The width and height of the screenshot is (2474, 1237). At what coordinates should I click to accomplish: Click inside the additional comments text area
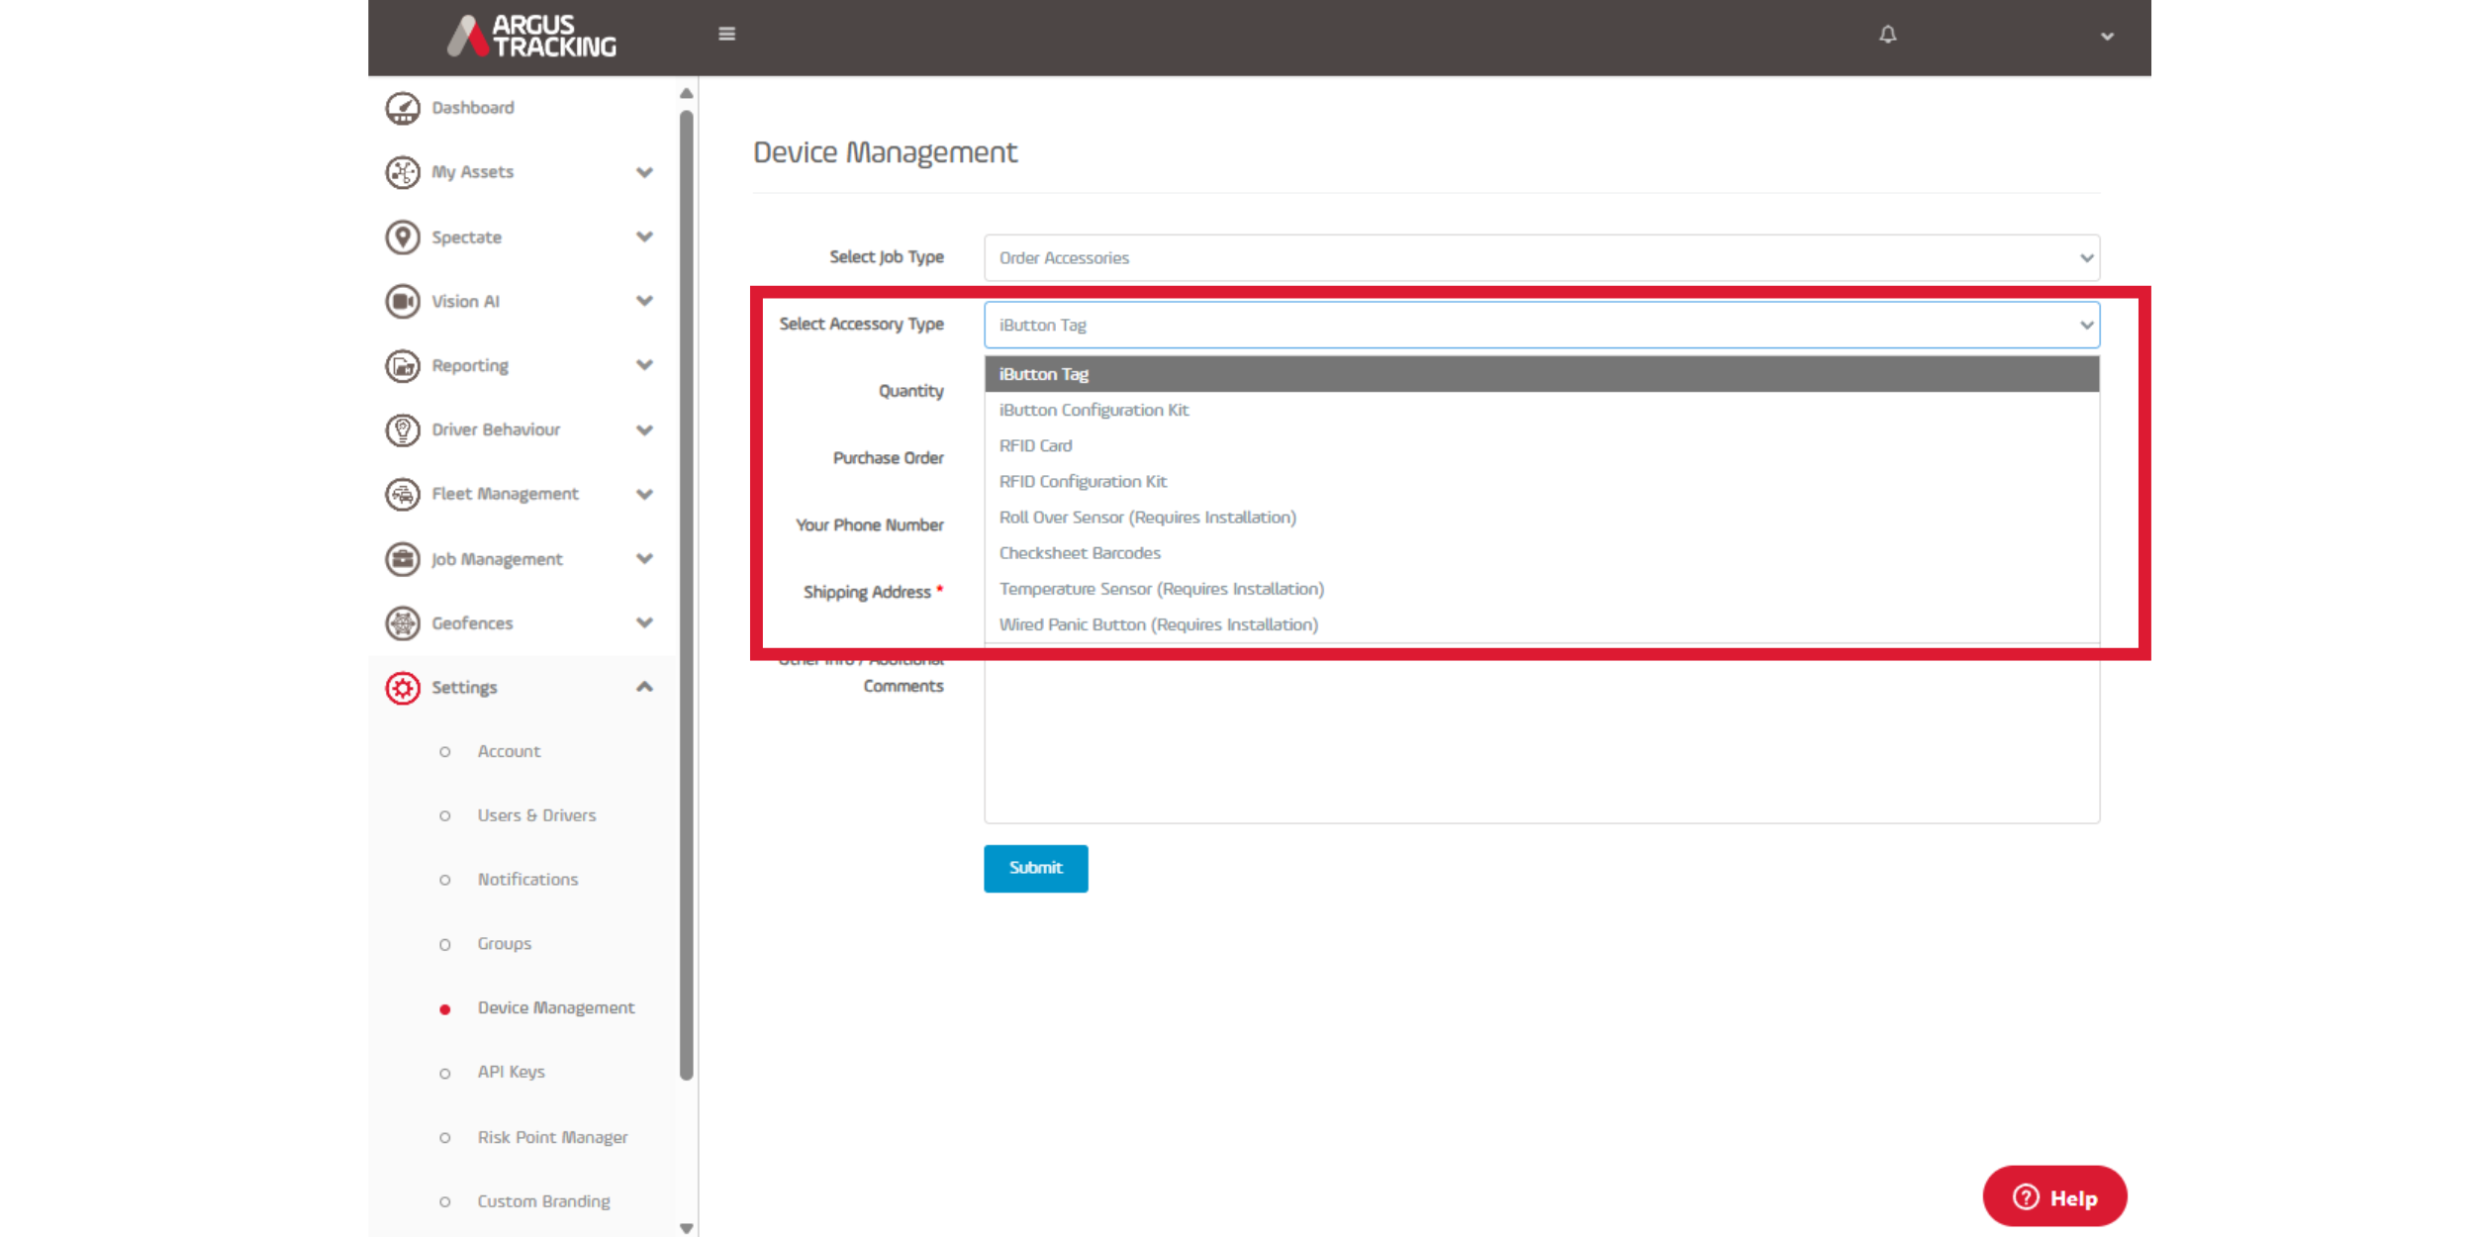coord(1541,740)
